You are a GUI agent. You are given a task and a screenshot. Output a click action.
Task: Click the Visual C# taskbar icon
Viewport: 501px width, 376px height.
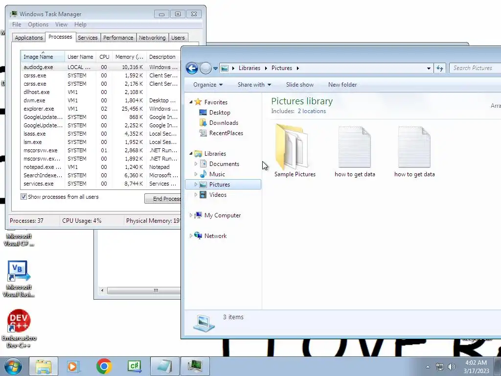(135, 366)
